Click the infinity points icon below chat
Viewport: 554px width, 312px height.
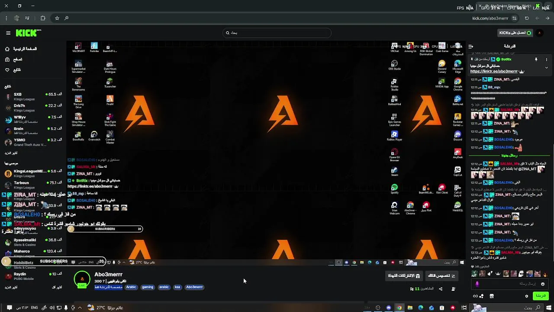476,296
